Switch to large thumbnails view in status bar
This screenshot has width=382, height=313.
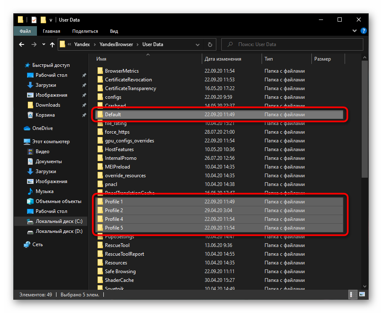pos(361,295)
